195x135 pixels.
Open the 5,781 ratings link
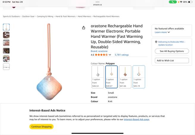click(x=122, y=55)
